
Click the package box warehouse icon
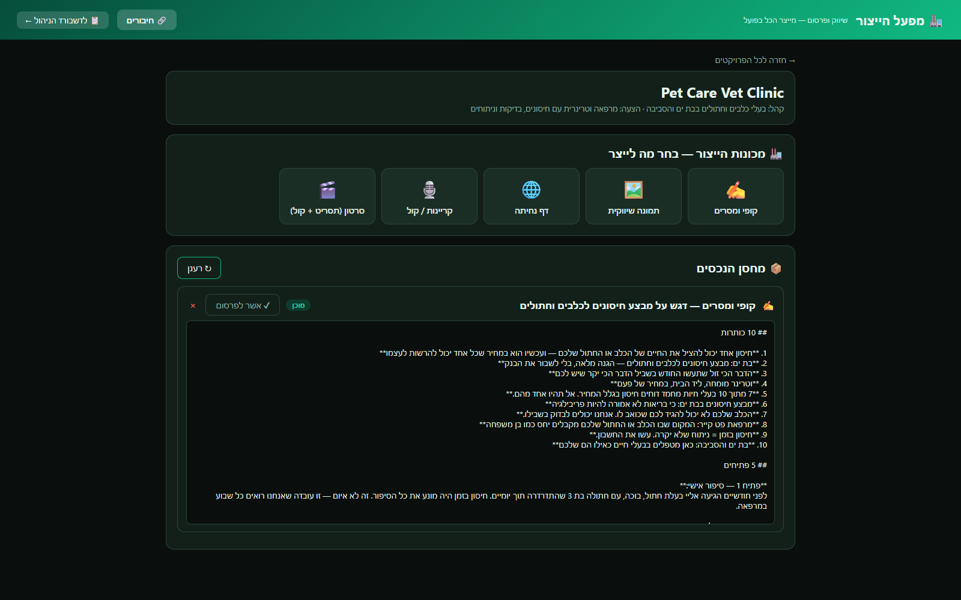coord(776,268)
